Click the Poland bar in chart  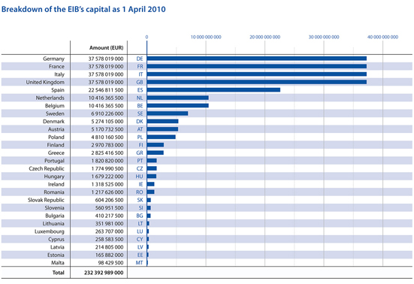coord(162,137)
